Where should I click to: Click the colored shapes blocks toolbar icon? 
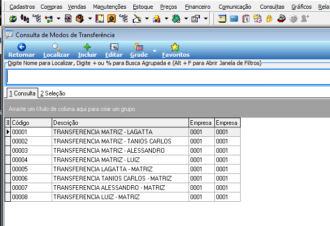coord(156,19)
